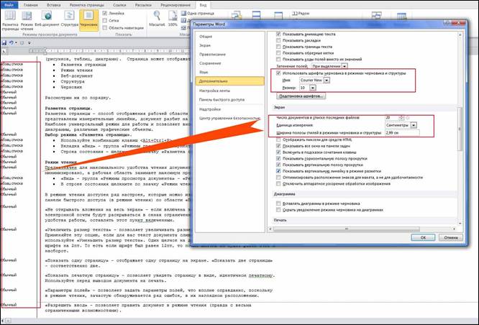Open Разметка страницы ribbon tab

(x=87, y=5)
